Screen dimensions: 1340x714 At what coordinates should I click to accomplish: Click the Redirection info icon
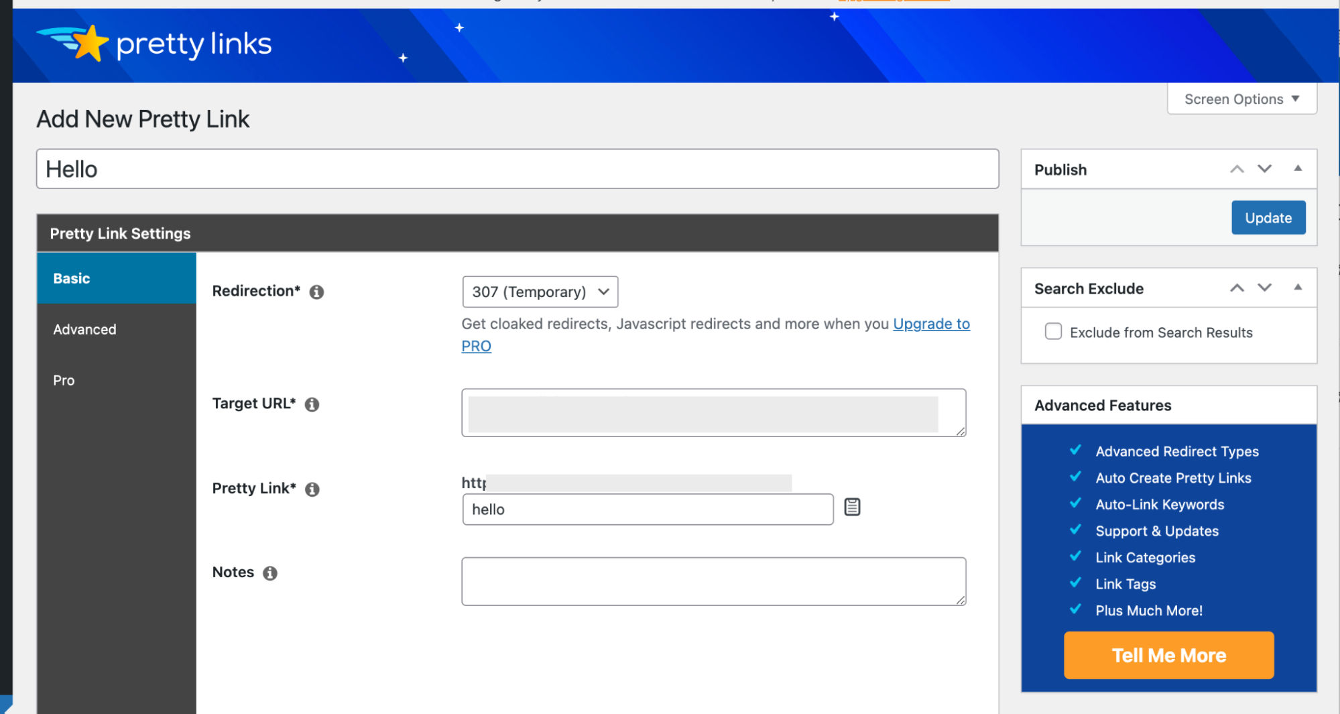coord(316,292)
